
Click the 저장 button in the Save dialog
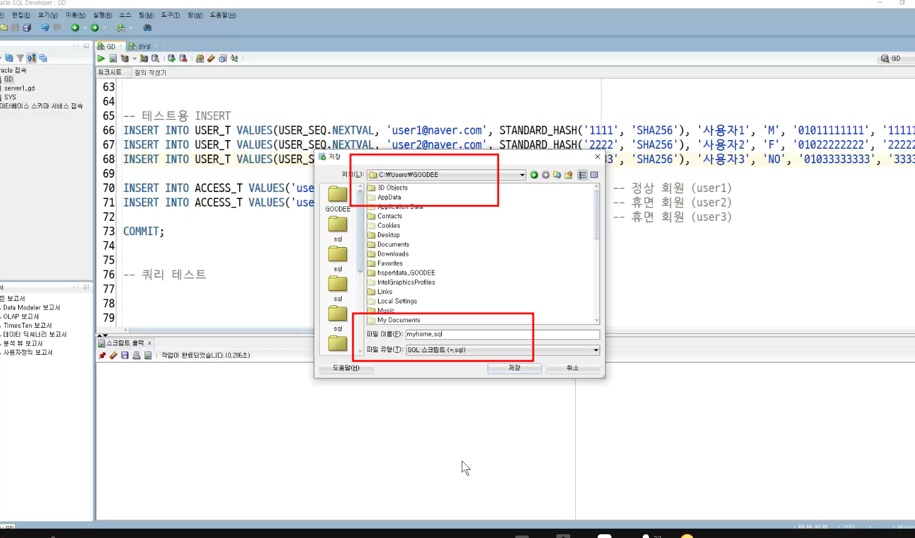click(x=514, y=368)
